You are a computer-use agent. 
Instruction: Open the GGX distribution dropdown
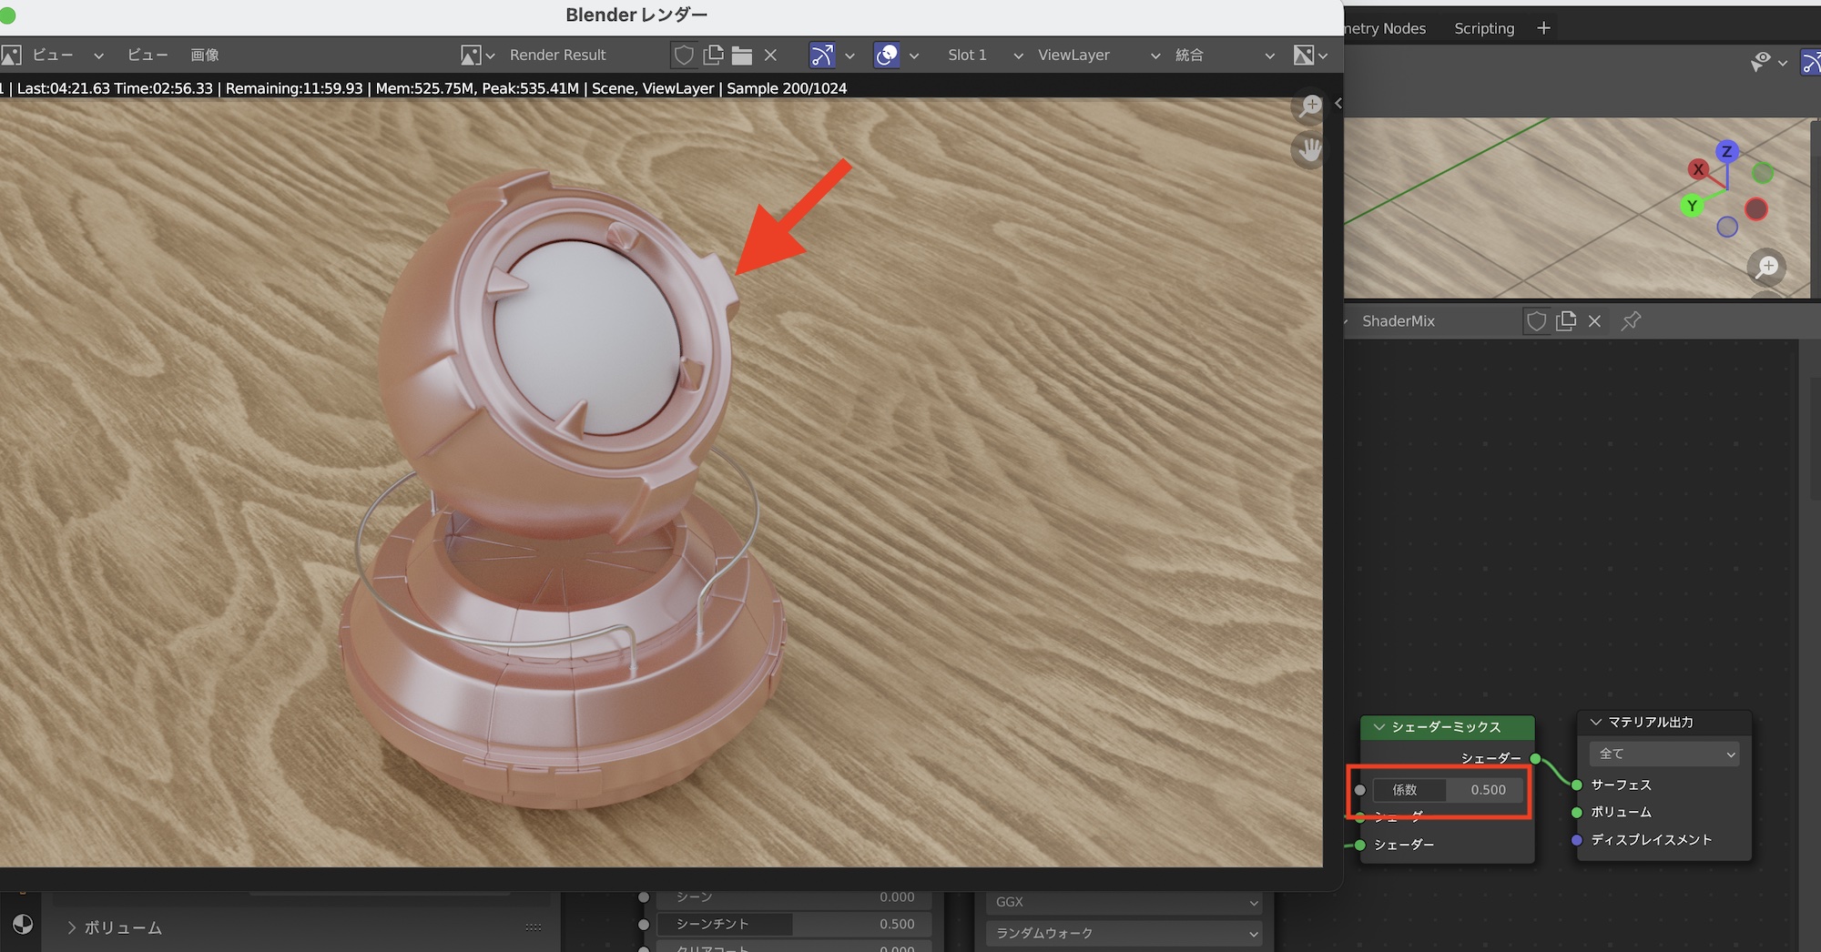point(1124,902)
